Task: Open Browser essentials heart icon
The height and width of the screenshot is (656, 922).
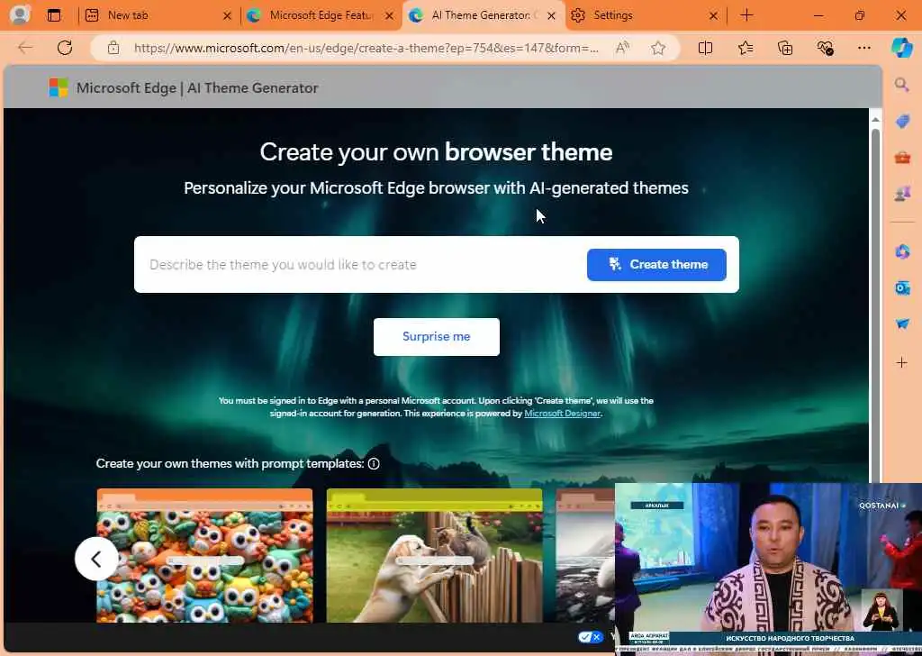Action: point(825,49)
